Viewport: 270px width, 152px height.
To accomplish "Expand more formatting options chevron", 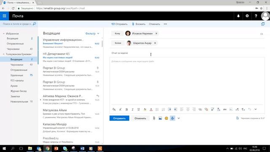I will (256, 109).
